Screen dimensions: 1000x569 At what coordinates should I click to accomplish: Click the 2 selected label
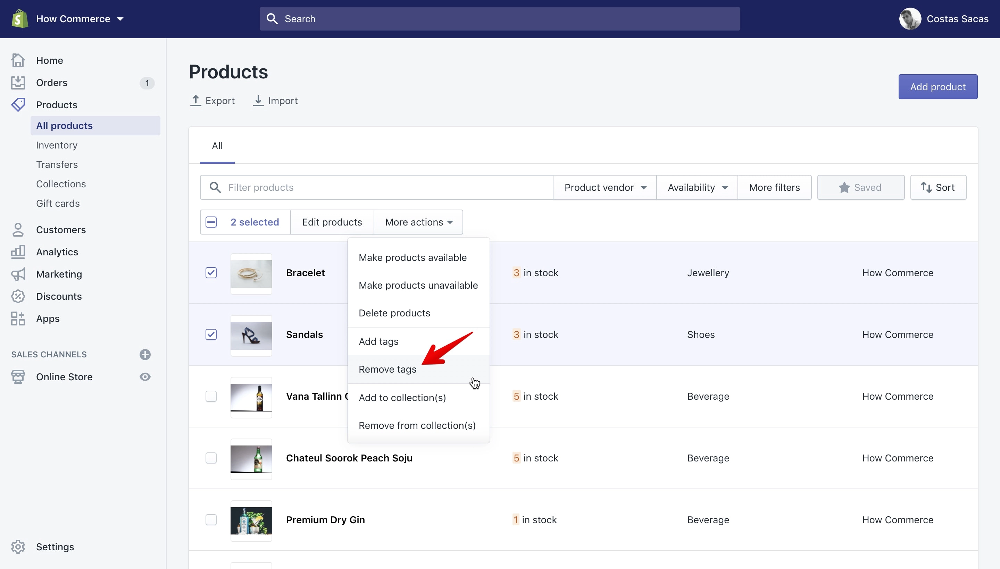[255, 222]
